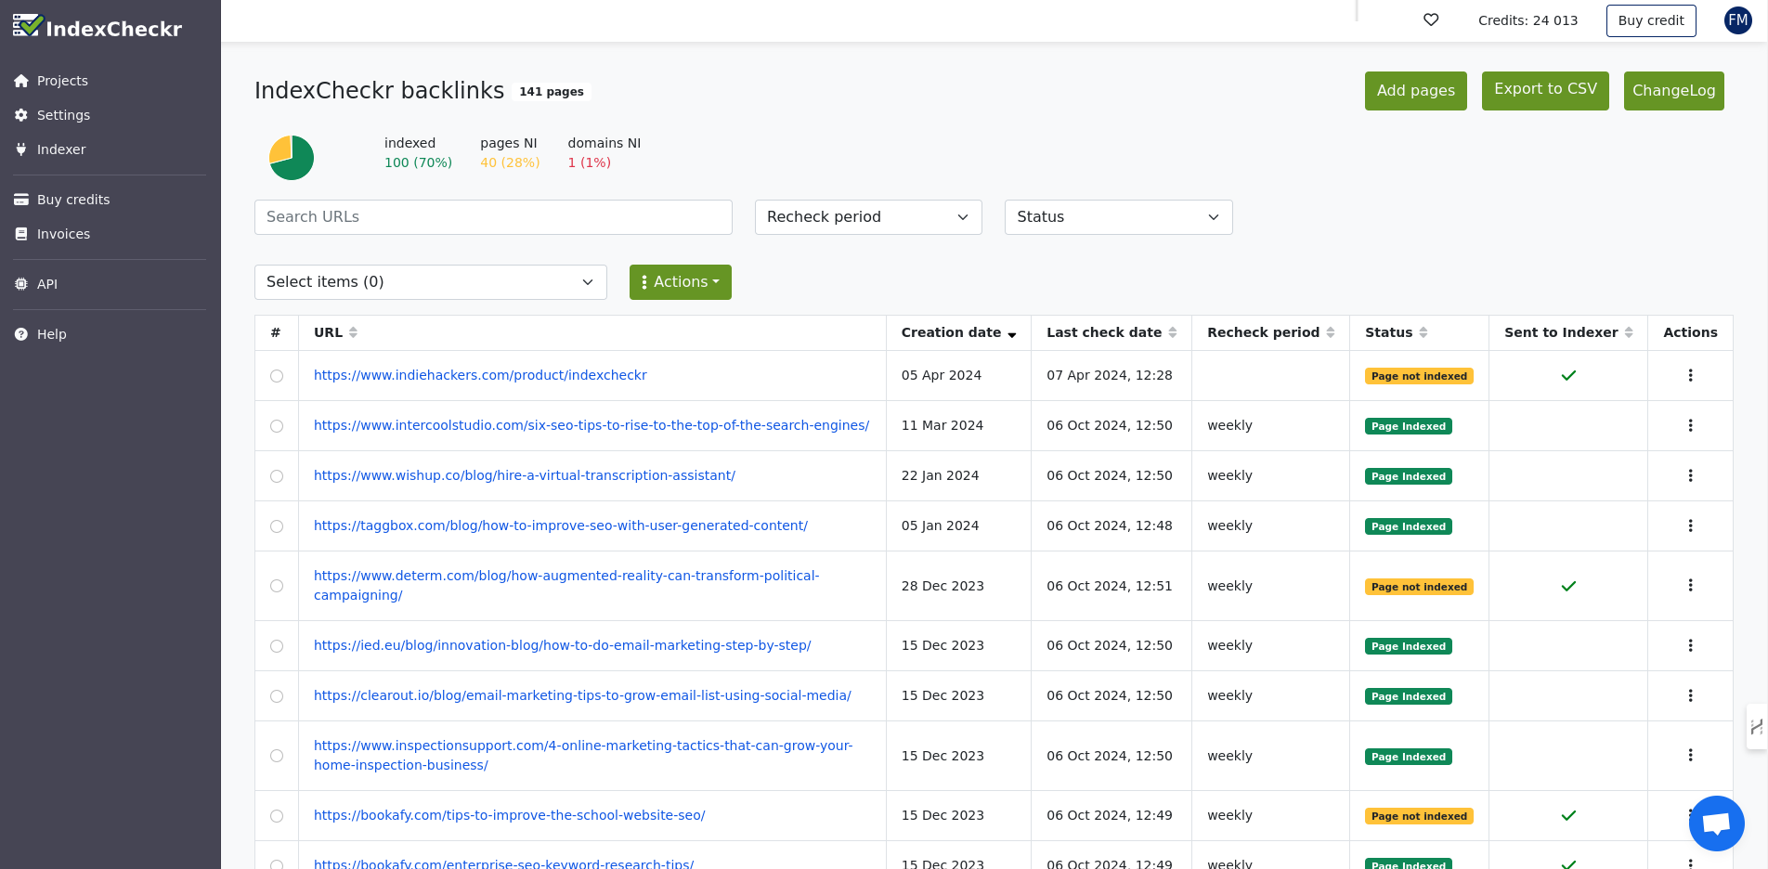
Task: Click 'Page not indexed' badge for indiehackers
Action: pyautogui.click(x=1419, y=376)
